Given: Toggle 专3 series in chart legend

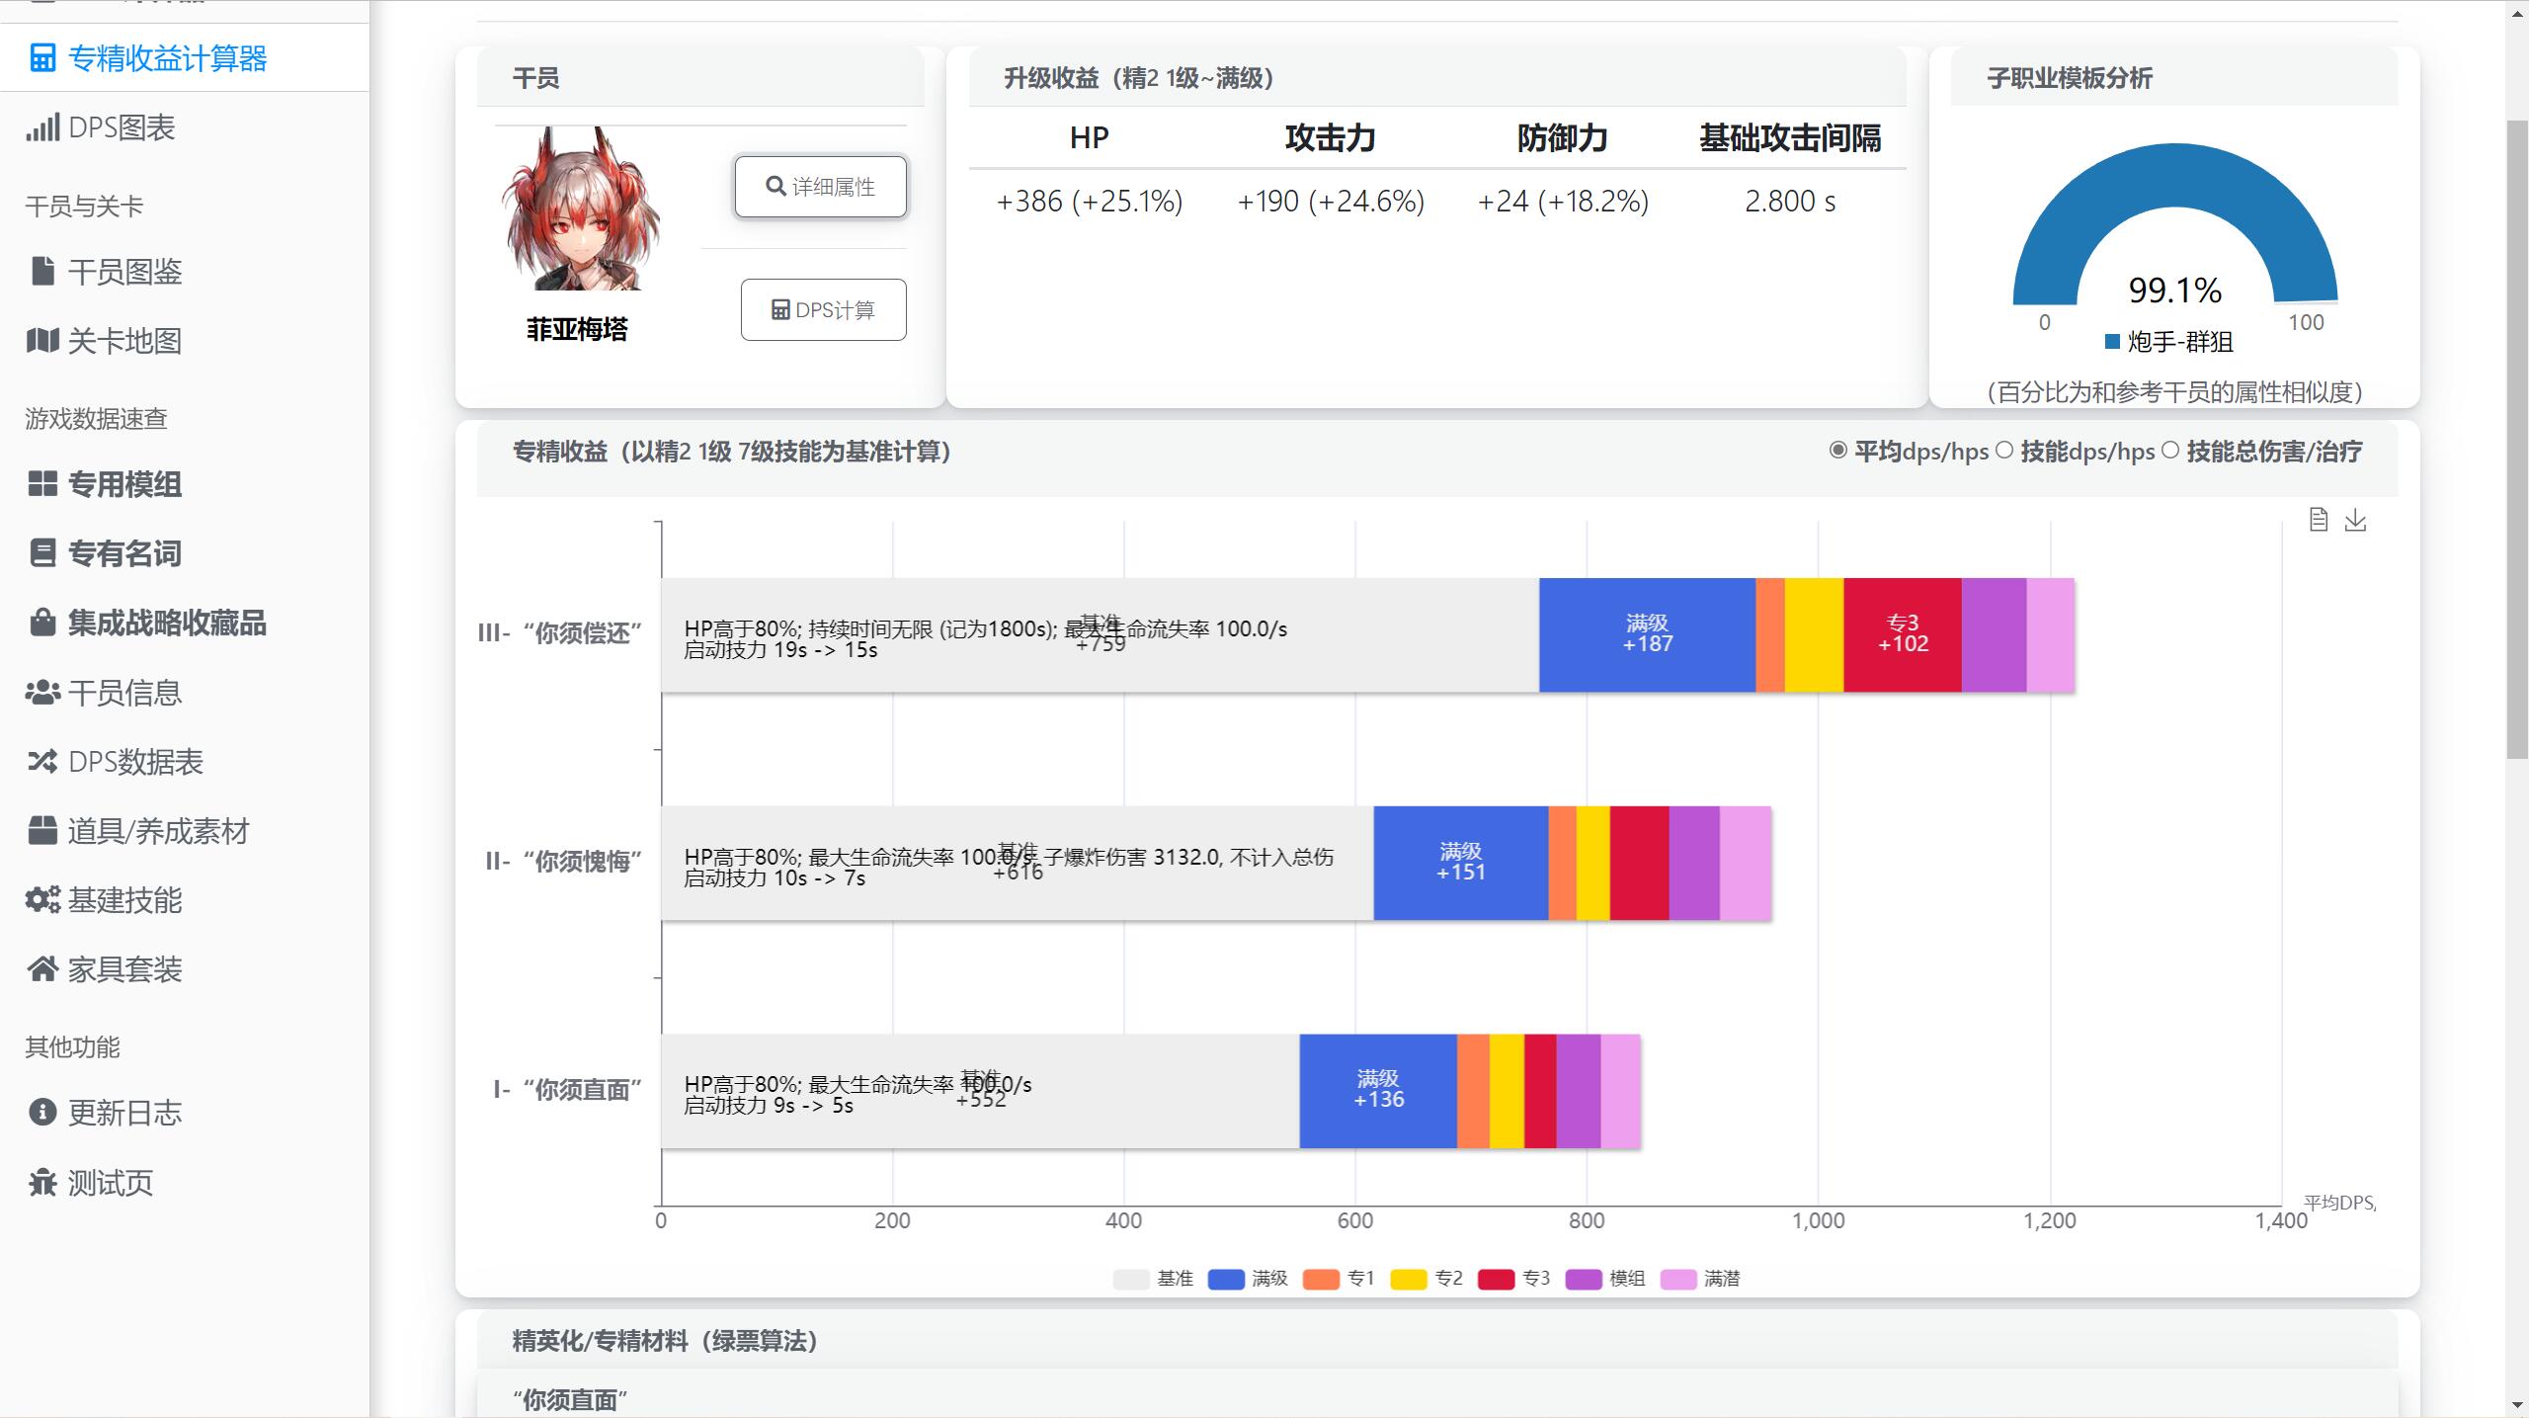Looking at the screenshot, I should coord(1513,1279).
